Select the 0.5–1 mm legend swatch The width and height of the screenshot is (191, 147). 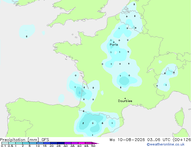[12, 143]
